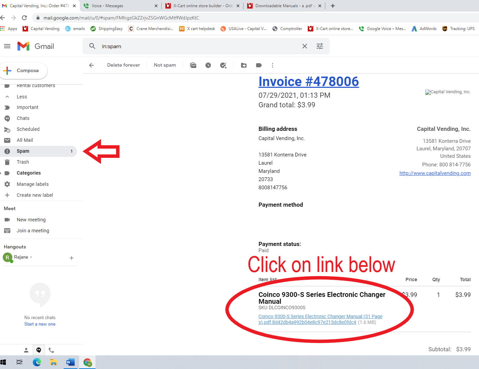Screen dimensions: 479x369
Task: Click browser forward arrow
Action: tap(13, 18)
